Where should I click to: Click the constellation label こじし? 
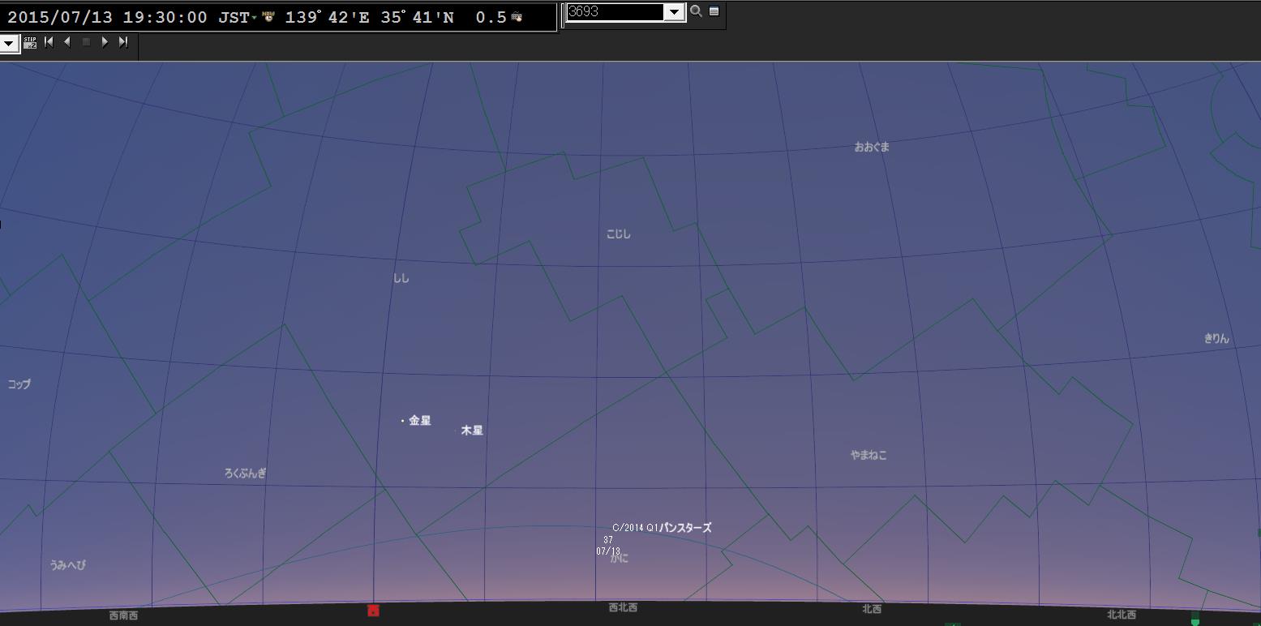click(x=618, y=234)
